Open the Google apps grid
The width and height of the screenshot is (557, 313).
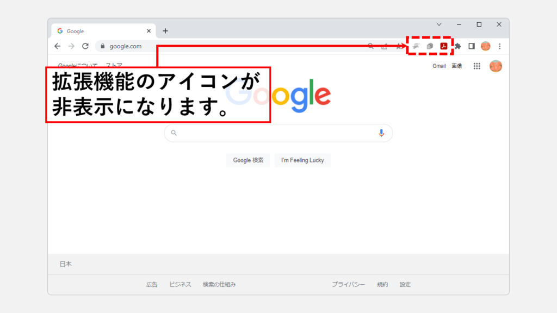point(477,66)
